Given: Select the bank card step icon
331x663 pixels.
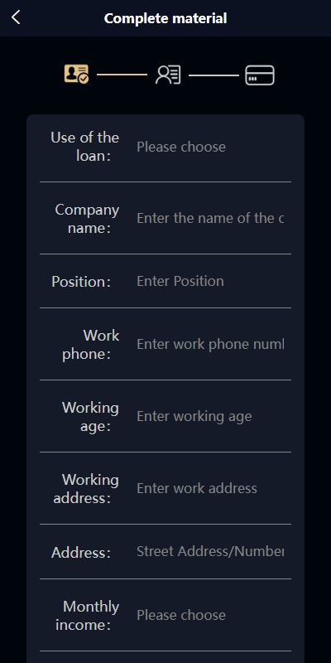Looking at the screenshot, I should pos(260,75).
